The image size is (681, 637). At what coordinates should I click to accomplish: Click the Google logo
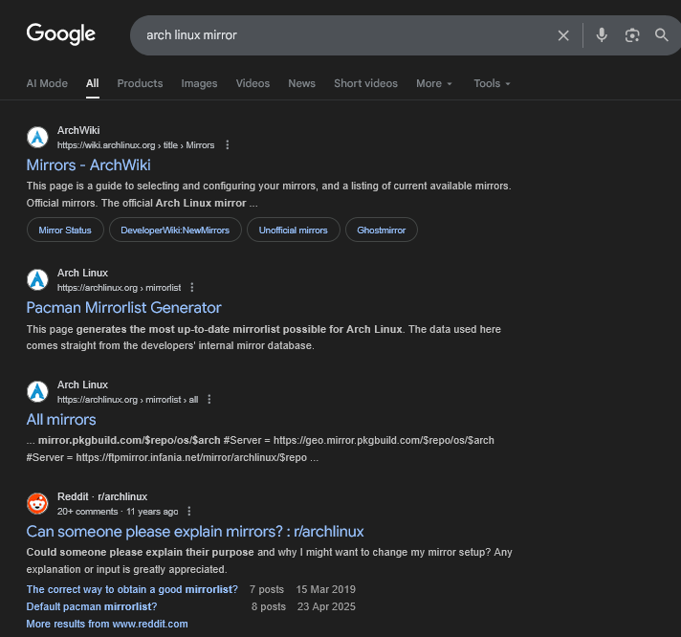click(61, 33)
